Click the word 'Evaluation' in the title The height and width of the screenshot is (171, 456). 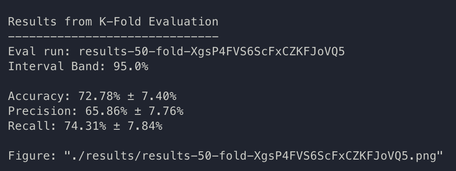coord(184,22)
